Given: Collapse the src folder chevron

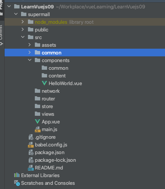Looking at the screenshot, I should tap(23, 37).
